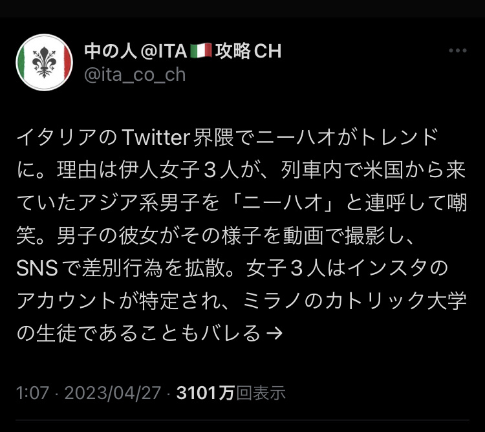The image size is (485, 432).
Task: Click the fleur-de-lis profile avatar
Action: (x=44, y=62)
